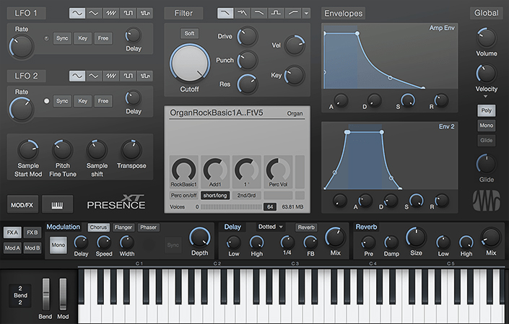Choose the second filter shape icon

[x=242, y=13]
